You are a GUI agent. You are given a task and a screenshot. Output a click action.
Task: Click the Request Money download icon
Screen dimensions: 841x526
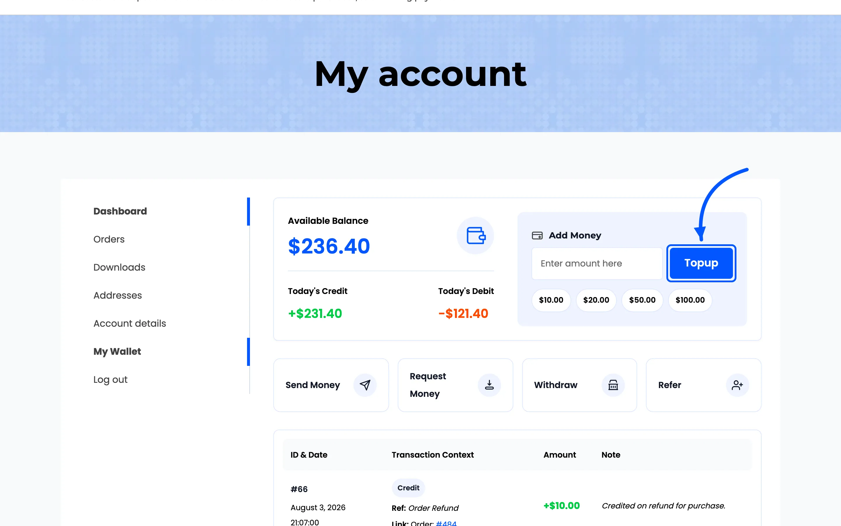489,385
